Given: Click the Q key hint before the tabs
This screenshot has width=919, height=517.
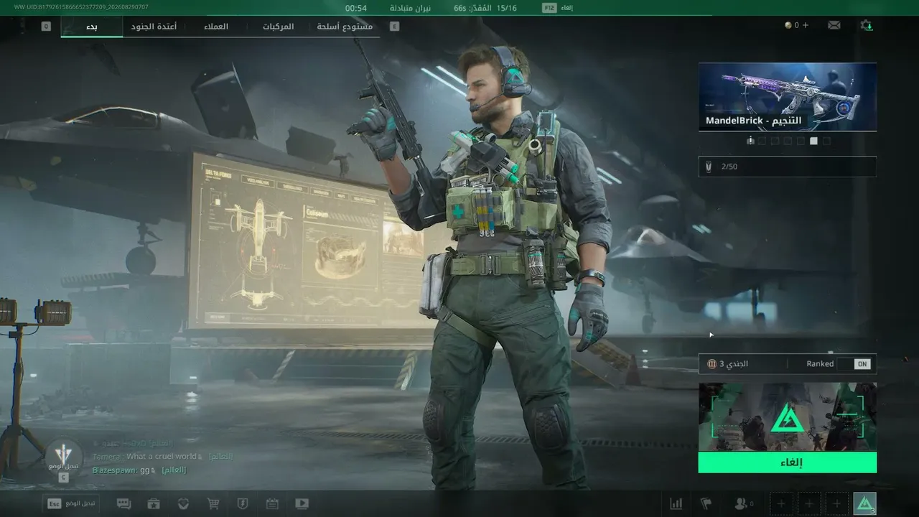Looking at the screenshot, I should pyautogui.click(x=46, y=27).
